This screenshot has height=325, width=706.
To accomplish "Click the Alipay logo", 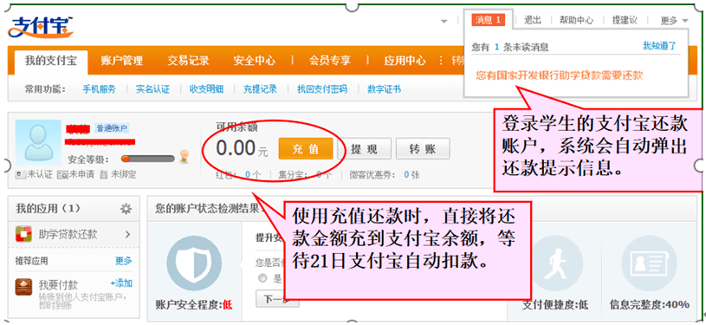I will point(41,27).
